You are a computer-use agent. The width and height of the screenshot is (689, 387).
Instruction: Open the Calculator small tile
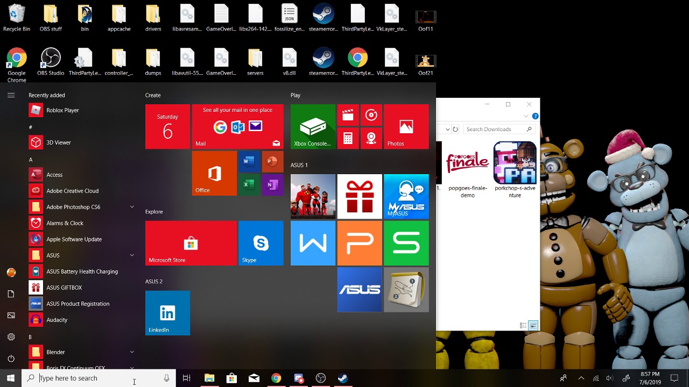click(348, 138)
